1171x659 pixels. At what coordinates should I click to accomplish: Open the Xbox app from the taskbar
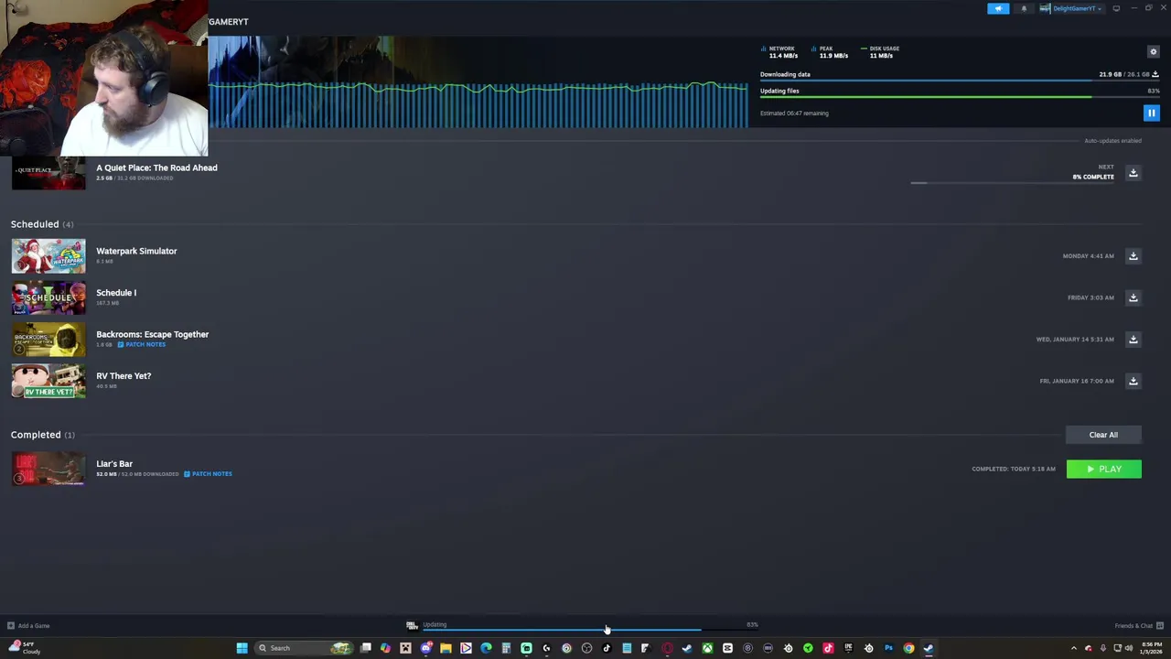pos(707,648)
